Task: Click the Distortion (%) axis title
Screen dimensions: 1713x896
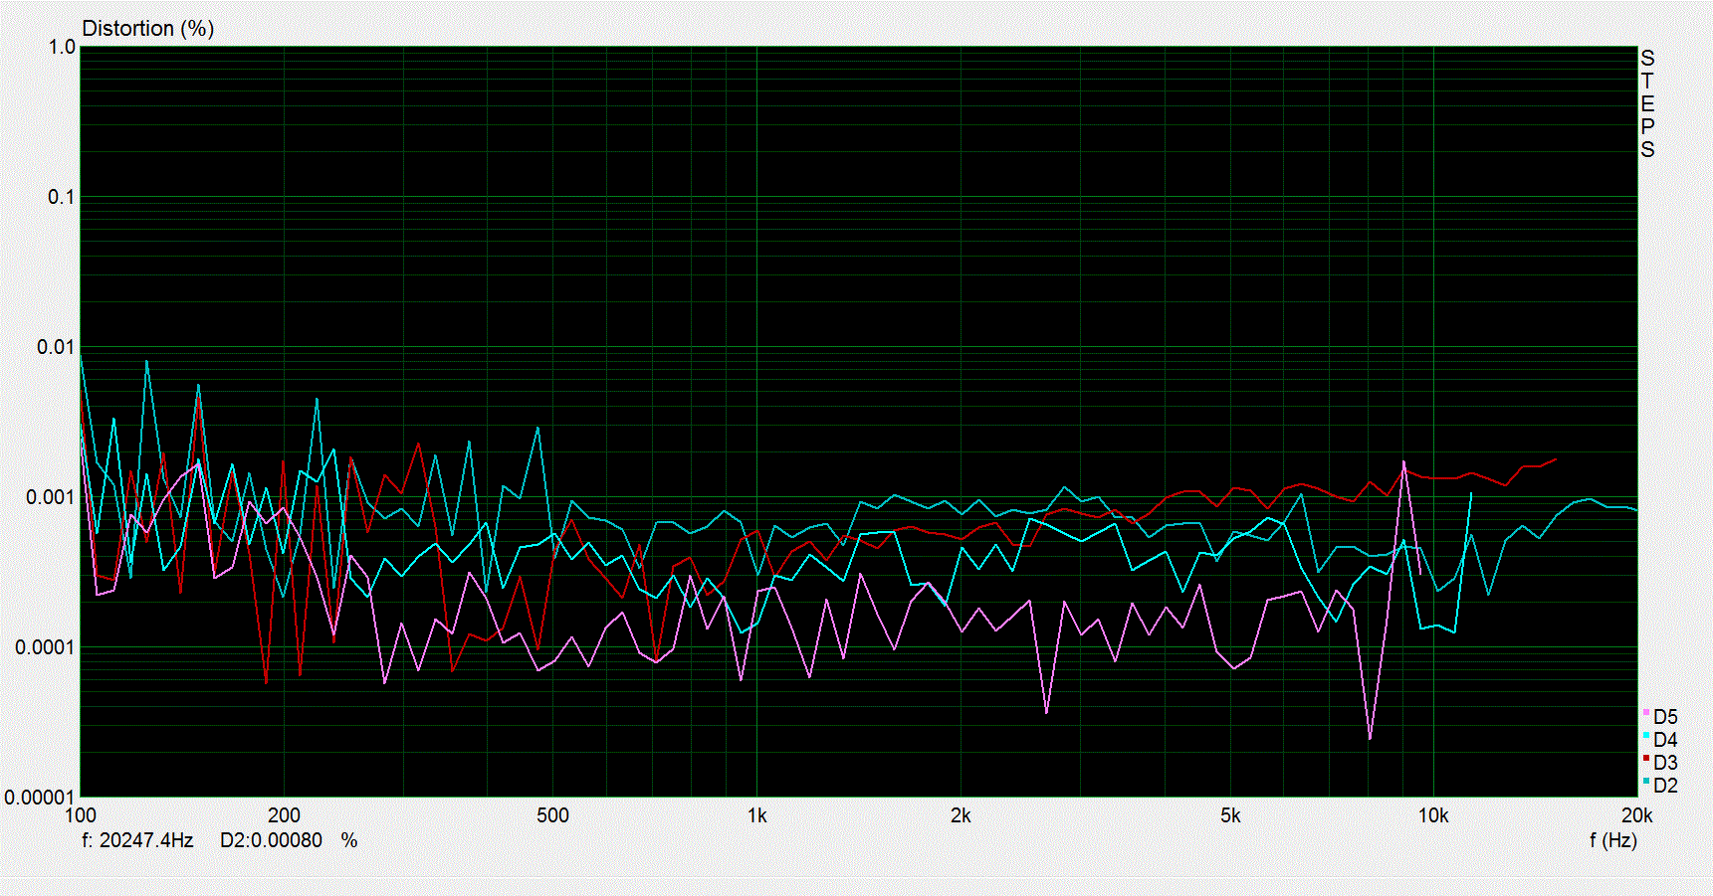Action: coord(147,28)
